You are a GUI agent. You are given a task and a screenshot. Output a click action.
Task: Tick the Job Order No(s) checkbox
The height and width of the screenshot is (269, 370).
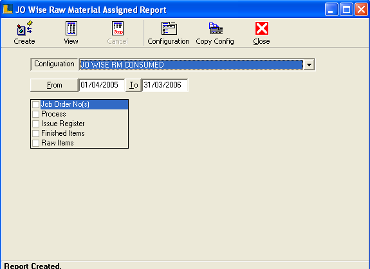[x=35, y=104]
